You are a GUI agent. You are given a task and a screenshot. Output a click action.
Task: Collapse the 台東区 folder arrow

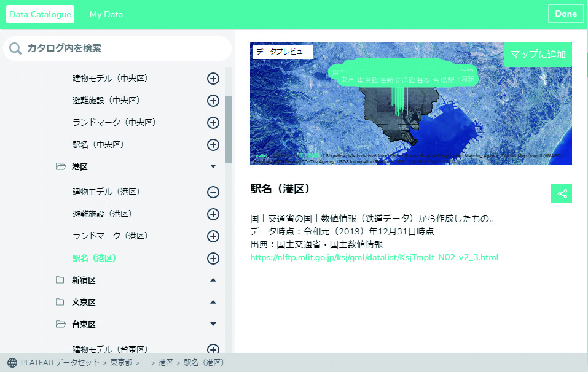213,324
